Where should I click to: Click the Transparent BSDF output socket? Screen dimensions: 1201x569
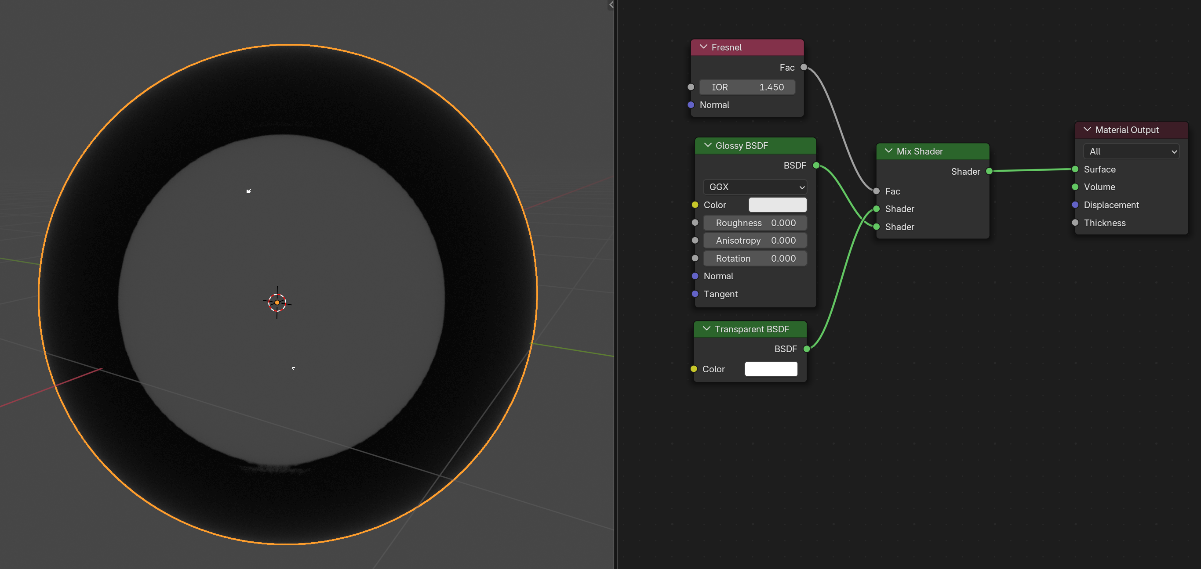[807, 349]
